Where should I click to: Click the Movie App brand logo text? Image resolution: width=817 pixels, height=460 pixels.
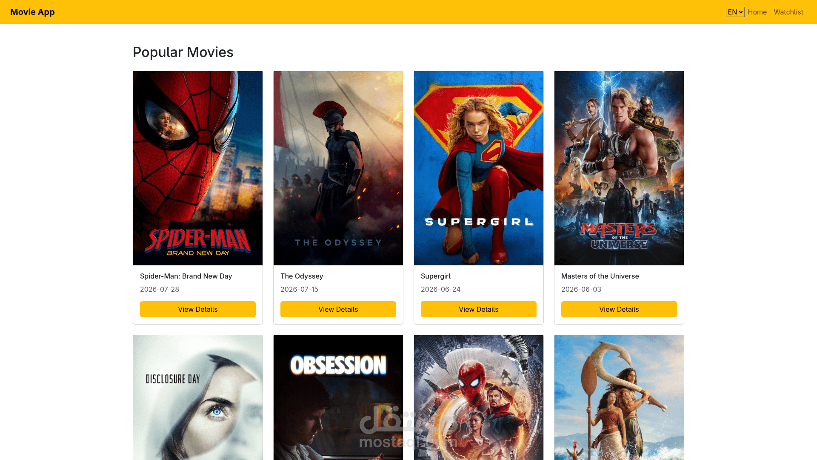[32, 12]
